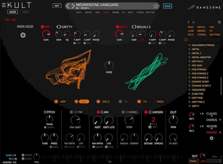Select the DRONE category in the top bar
The image size is (223, 164).
pyautogui.click(x=116, y=12)
